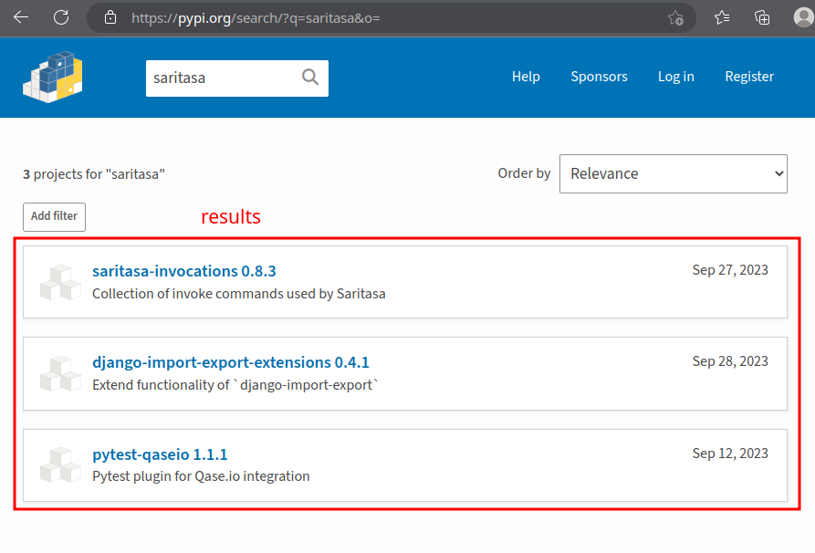This screenshot has height=553, width=815.
Task: Open the django-import-export-extensions 0.4.1 project
Action: pos(231,362)
